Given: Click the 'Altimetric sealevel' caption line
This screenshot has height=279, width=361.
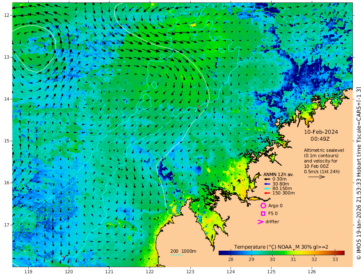Looking at the screenshot, I should [324, 150].
